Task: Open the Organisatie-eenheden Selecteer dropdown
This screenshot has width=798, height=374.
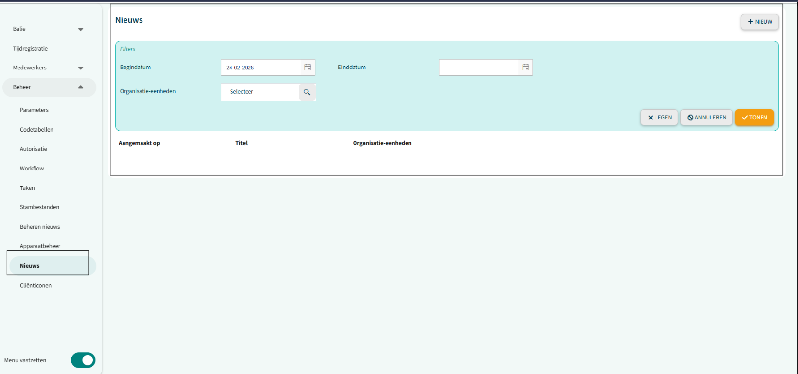Action: click(x=260, y=92)
